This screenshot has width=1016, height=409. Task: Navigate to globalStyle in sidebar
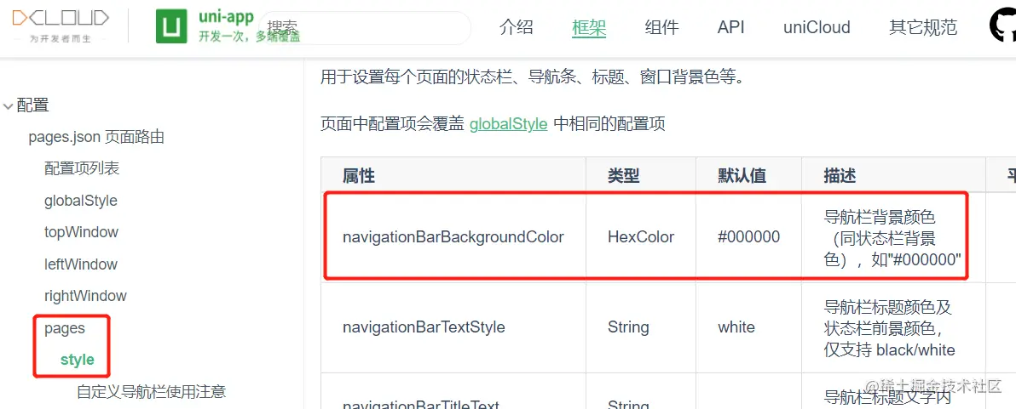point(81,201)
